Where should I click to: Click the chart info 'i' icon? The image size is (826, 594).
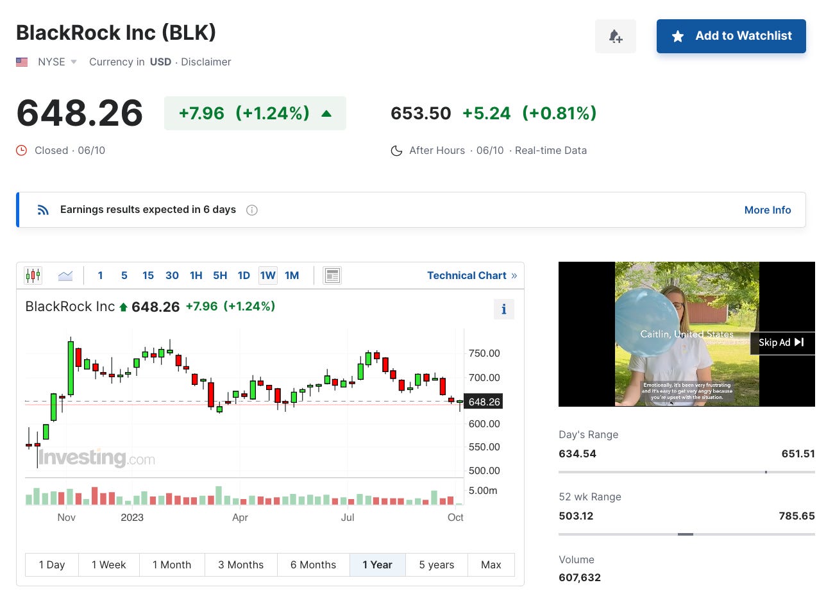click(503, 309)
